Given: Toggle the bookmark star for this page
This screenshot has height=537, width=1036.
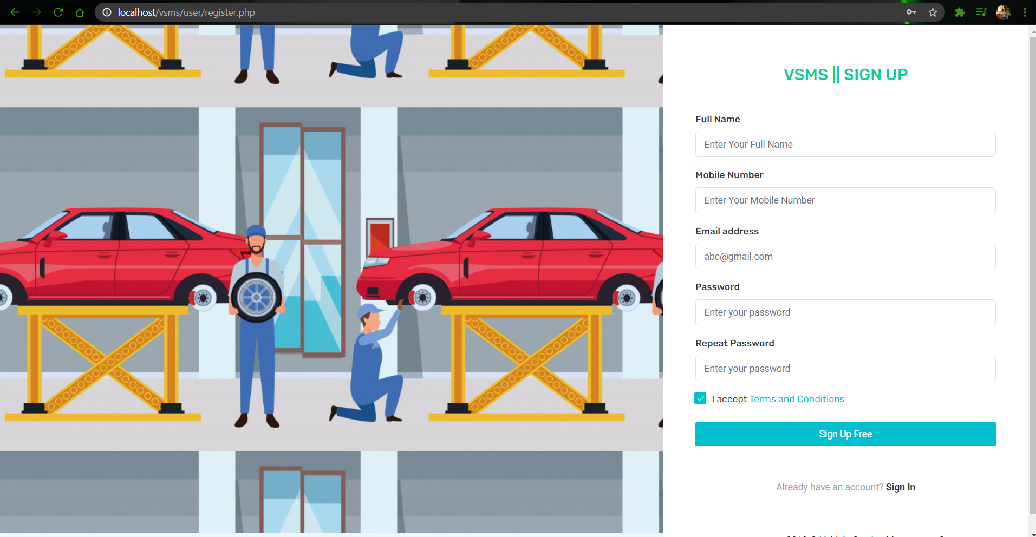Looking at the screenshot, I should (933, 12).
